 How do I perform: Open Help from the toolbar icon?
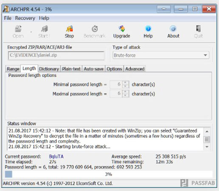click(x=148, y=29)
